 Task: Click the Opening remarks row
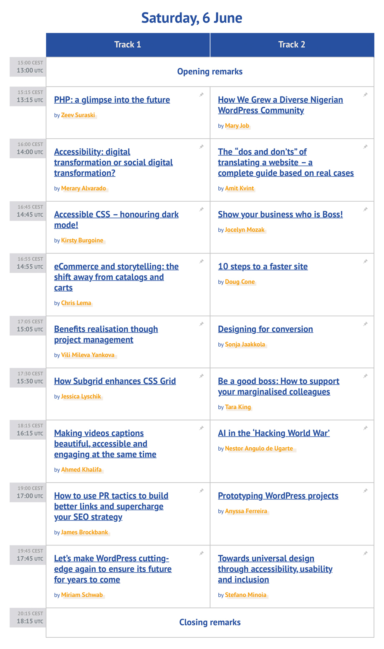pyautogui.click(x=210, y=72)
